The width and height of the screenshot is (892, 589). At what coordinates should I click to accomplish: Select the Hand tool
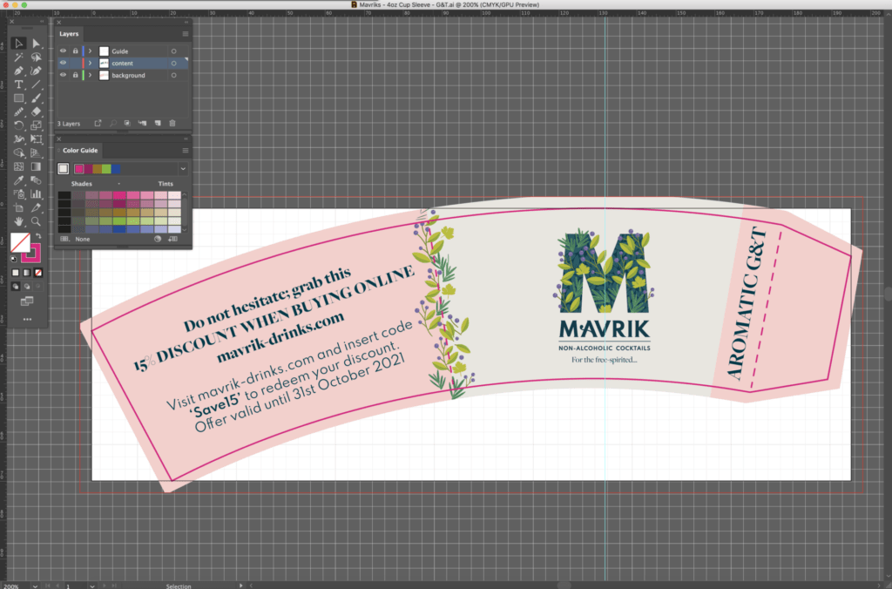18,221
